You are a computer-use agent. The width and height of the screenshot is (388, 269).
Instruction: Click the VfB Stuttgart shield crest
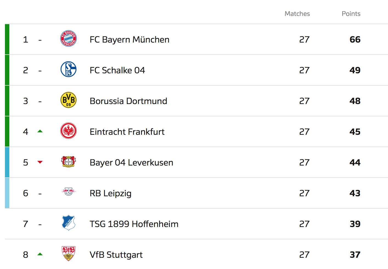click(x=69, y=253)
